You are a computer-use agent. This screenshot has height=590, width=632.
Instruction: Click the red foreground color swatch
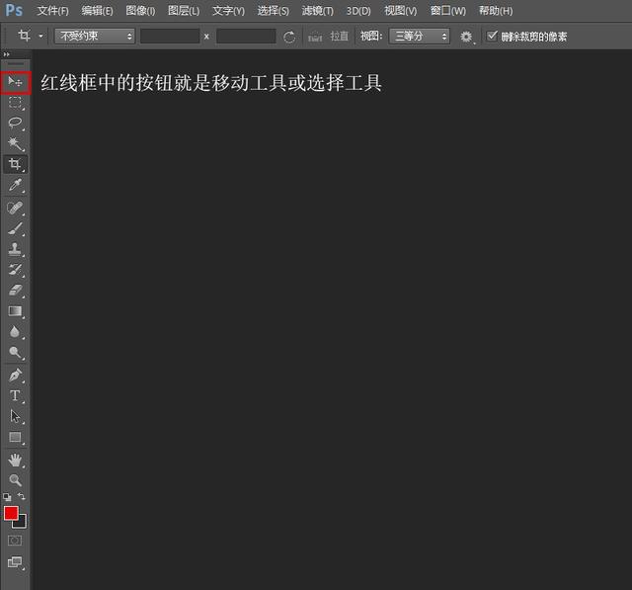(x=11, y=513)
